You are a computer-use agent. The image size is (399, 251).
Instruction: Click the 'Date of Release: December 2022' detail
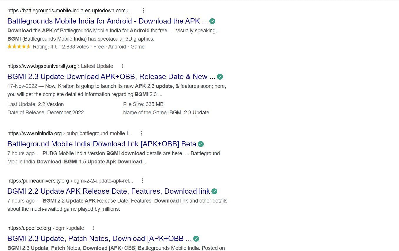click(46, 113)
